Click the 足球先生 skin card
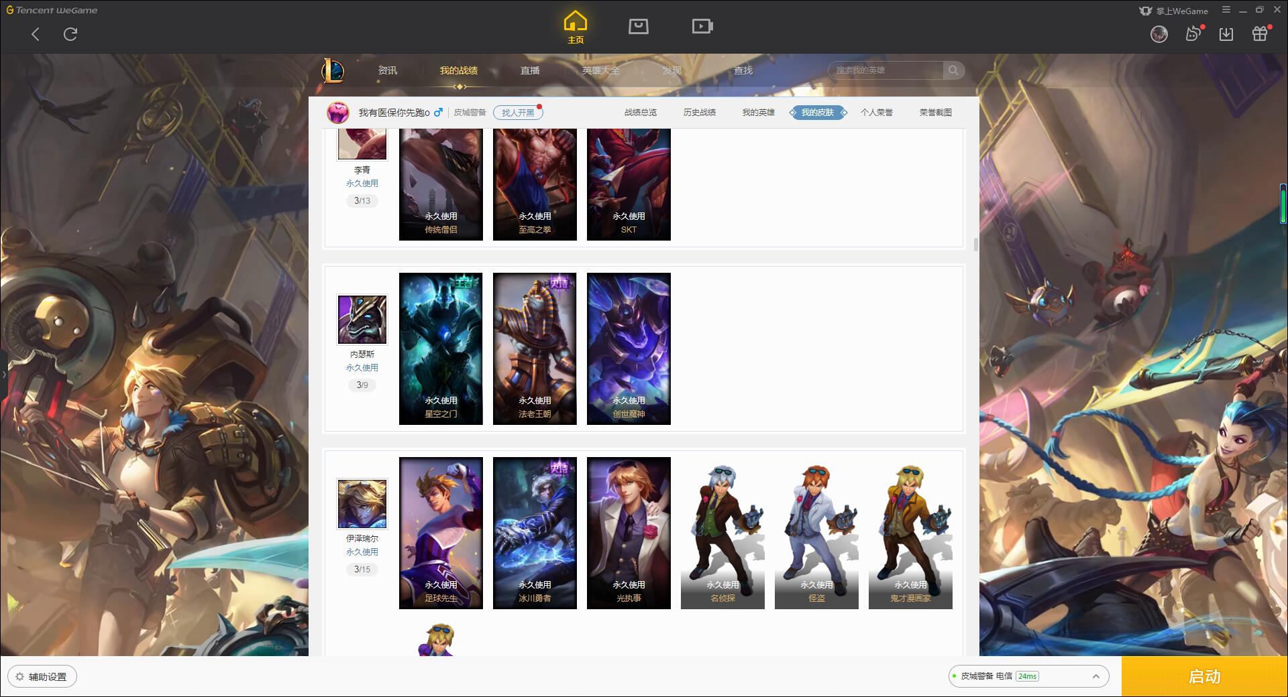 tap(441, 533)
